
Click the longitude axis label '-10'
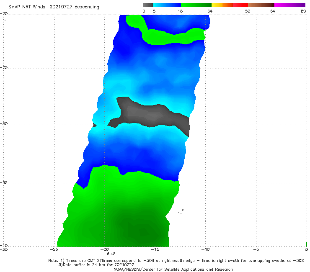point(206,249)
